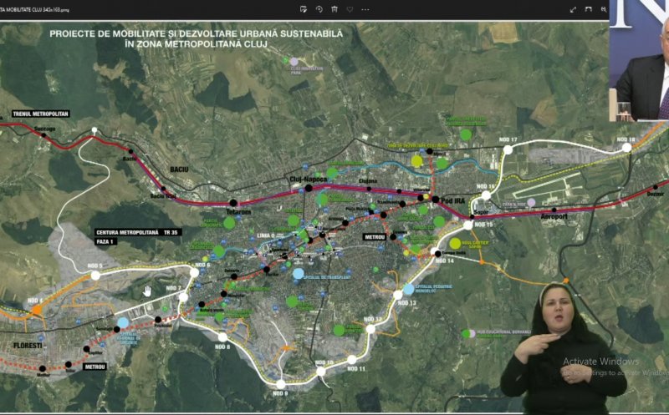The height and width of the screenshot is (415, 669).
Task: Add image to favorites with heart icon
Action: (350, 9)
